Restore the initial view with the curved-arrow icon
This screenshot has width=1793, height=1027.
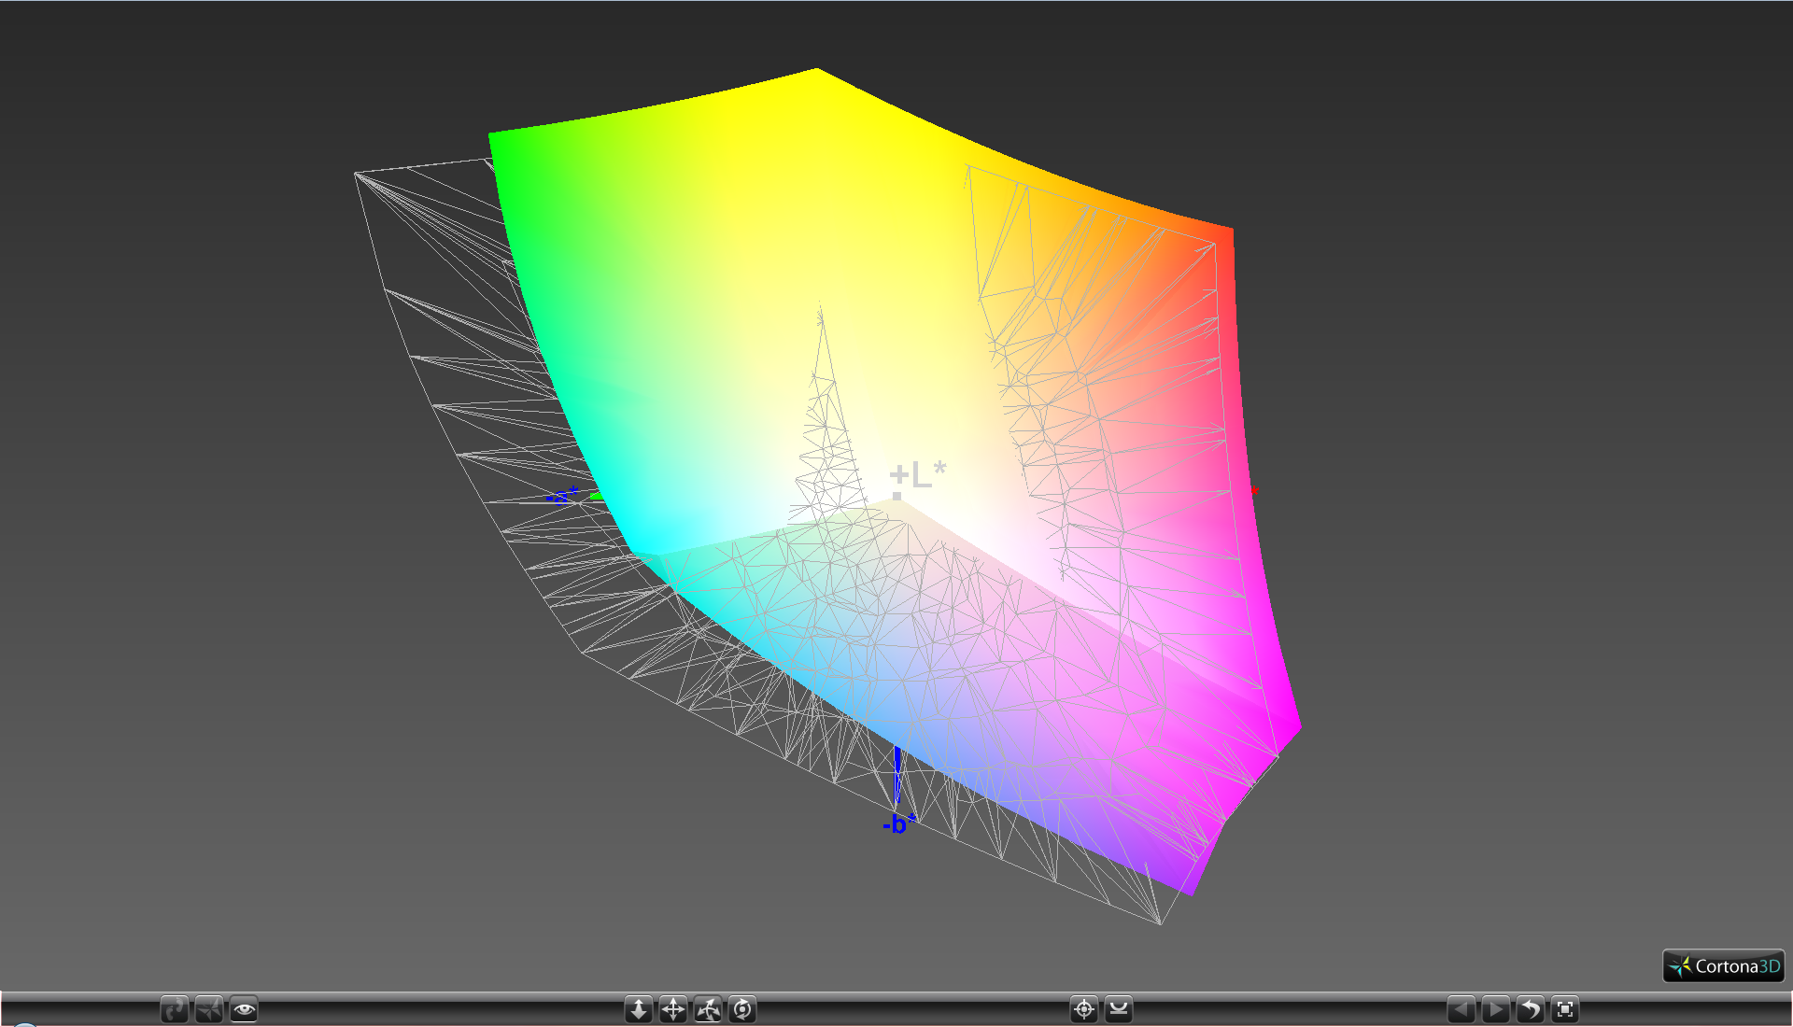point(1531,1009)
